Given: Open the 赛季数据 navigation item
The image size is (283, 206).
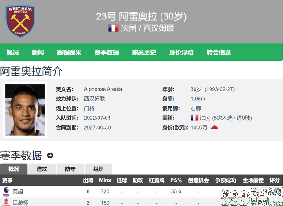Looking at the screenshot, I should [107, 52].
